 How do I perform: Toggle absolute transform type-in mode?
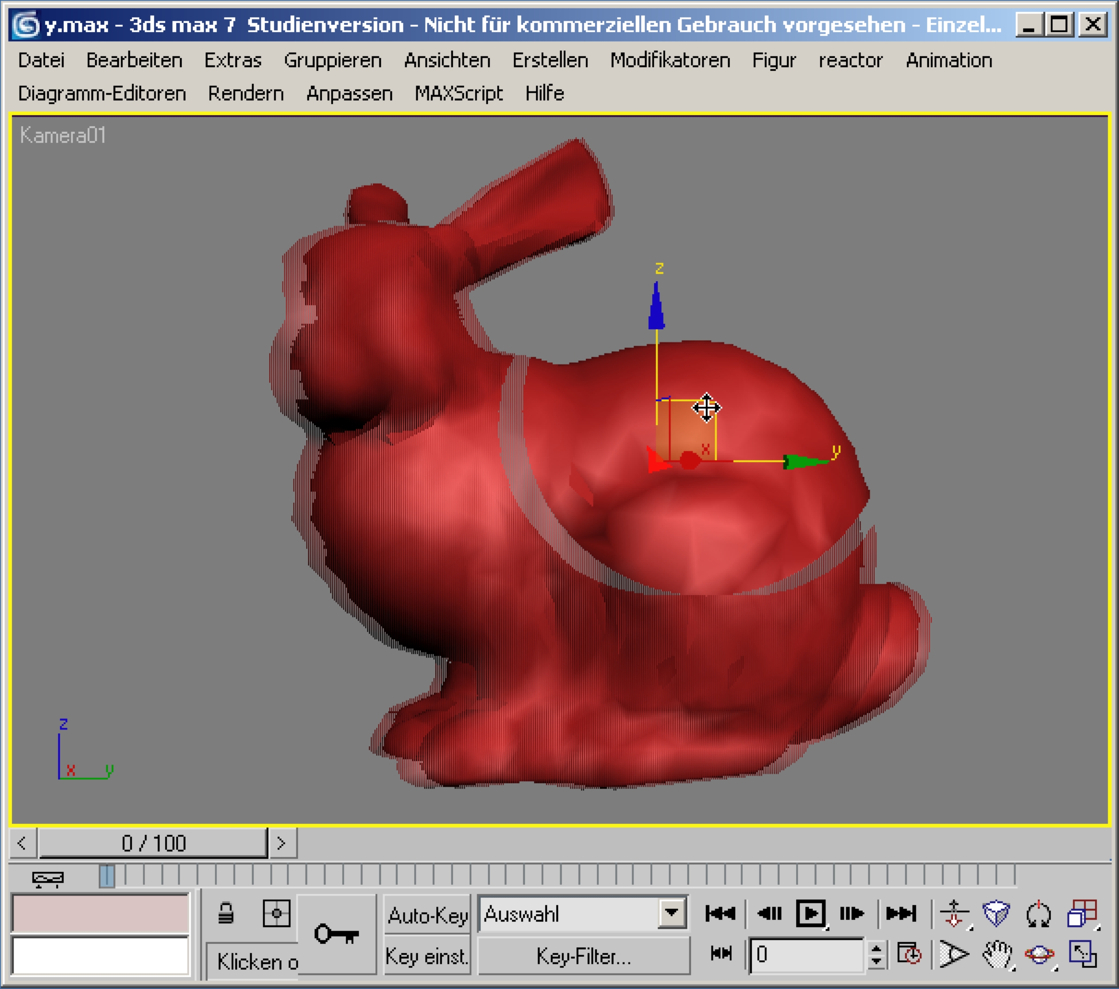click(276, 913)
